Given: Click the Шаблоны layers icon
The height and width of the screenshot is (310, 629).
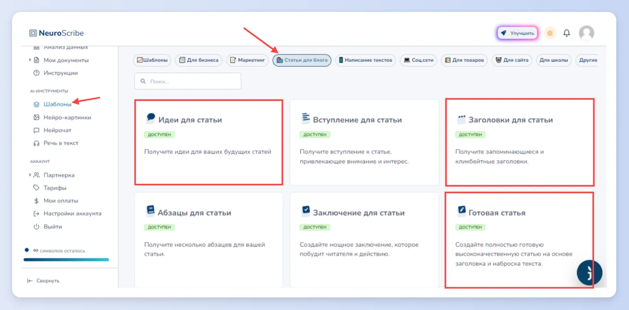Looking at the screenshot, I should (36, 104).
